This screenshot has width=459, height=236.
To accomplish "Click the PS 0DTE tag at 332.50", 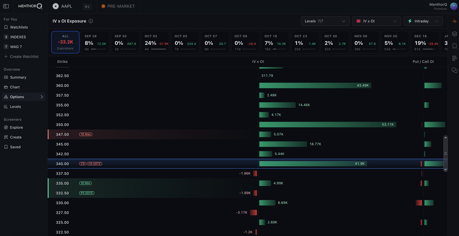I will (87, 193).
